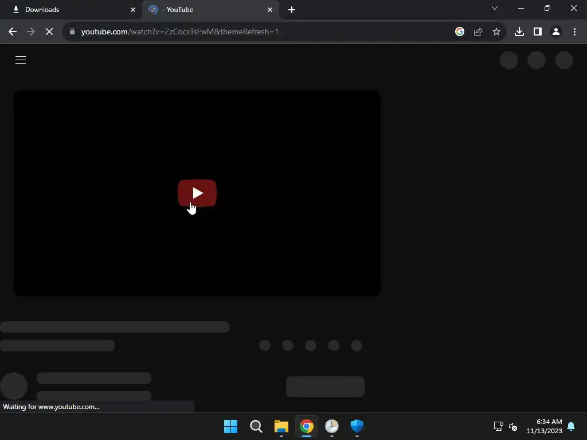Click the muted volume tray icon
This screenshot has width=587, height=440.
[513, 426]
